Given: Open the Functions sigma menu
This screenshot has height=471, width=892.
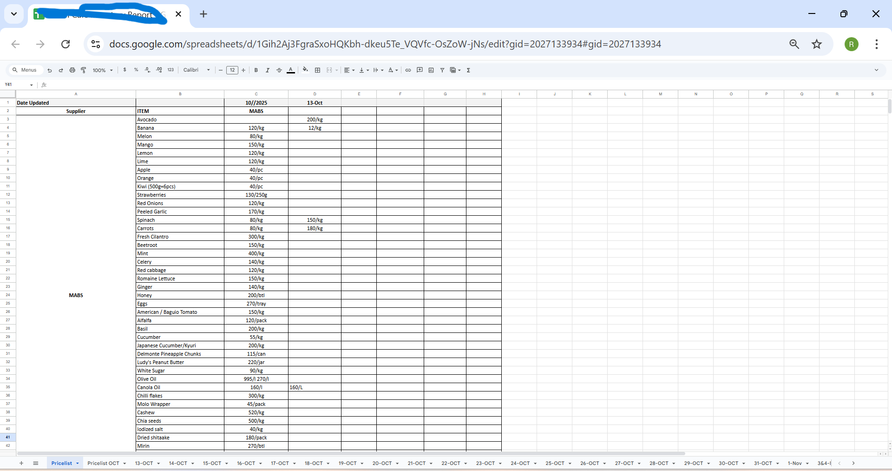Looking at the screenshot, I should pos(468,70).
